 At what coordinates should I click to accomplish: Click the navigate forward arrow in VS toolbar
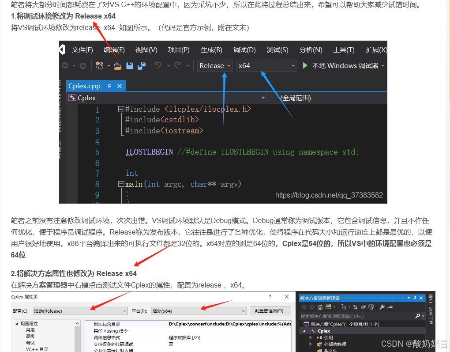coord(83,66)
